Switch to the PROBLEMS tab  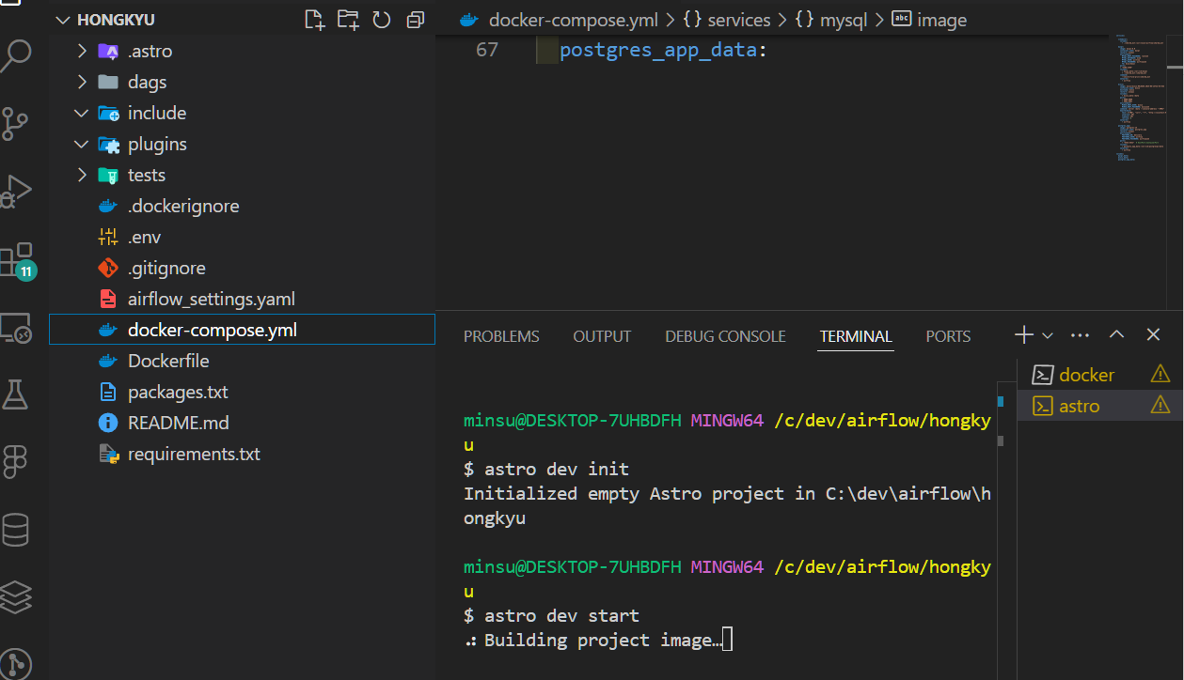pos(501,336)
